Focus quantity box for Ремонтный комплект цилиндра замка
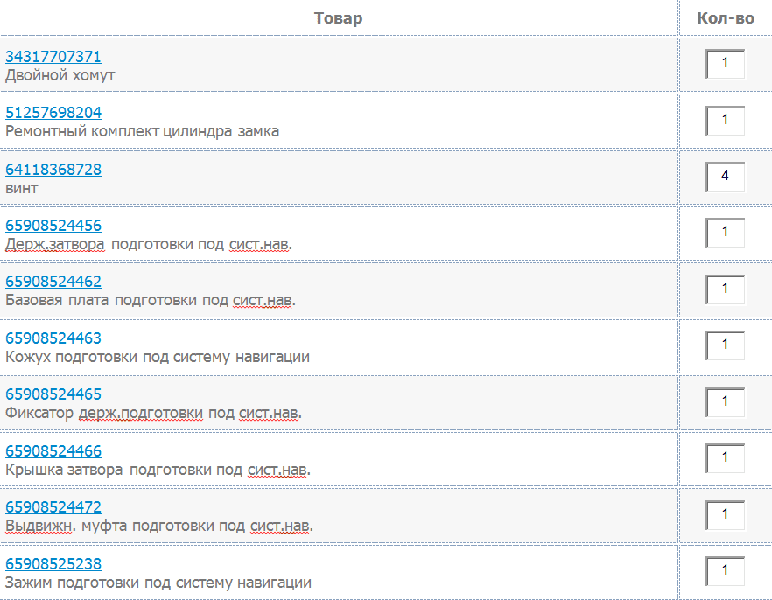The width and height of the screenshot is (772, 600). click(x=726, y=121)
